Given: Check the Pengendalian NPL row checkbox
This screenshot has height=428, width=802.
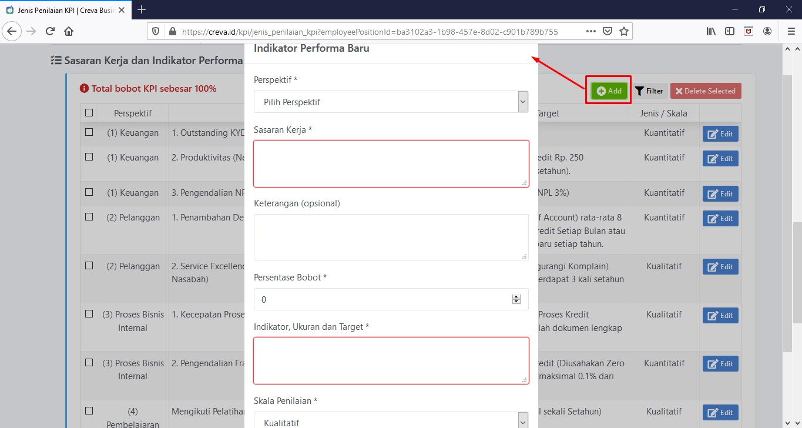Looking at the screenshot, I should tap(89, 192).
